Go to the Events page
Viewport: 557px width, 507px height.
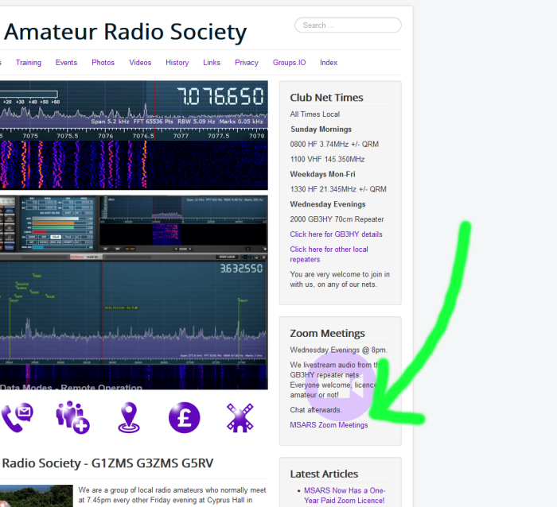[66, 63]
